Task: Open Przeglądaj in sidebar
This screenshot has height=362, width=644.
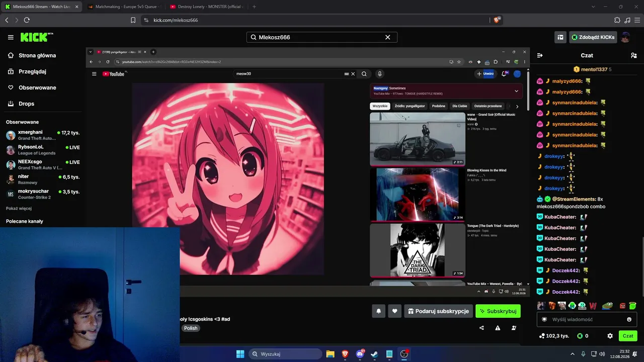Action: pyautogui.click(x=27, y=71)
